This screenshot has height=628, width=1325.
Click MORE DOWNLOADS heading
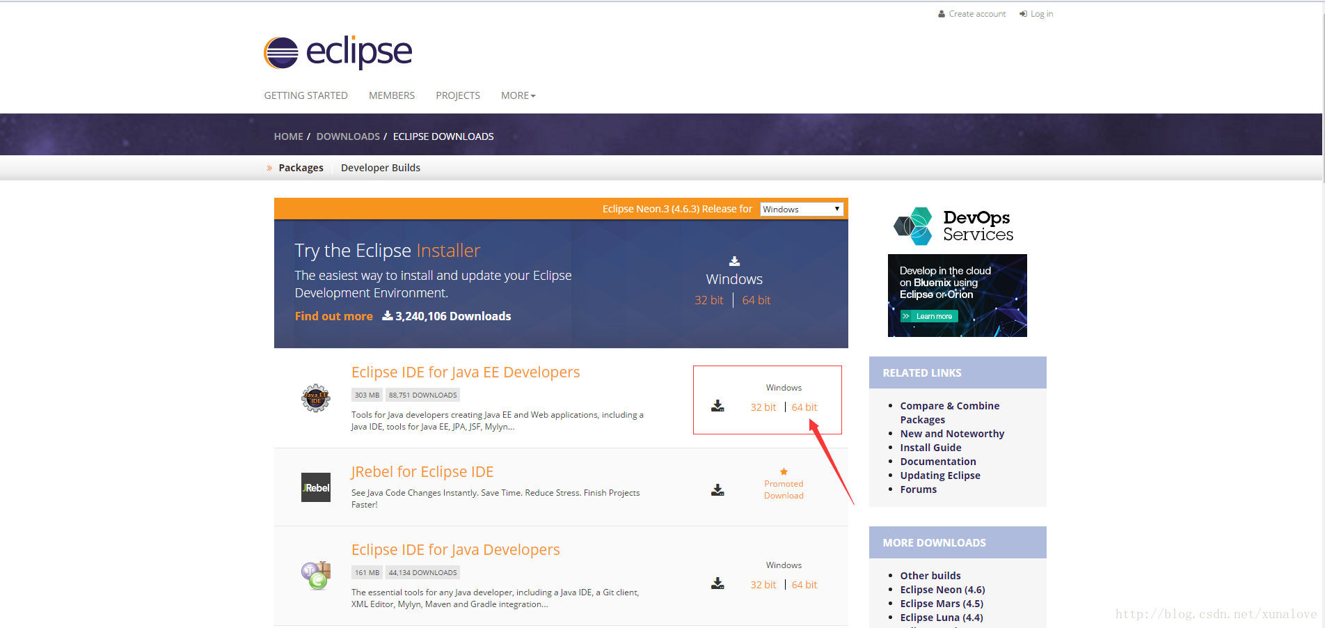coord(935,542)
